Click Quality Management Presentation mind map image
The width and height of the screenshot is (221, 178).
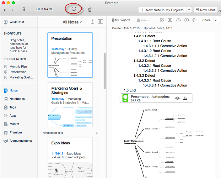(164, 143)
